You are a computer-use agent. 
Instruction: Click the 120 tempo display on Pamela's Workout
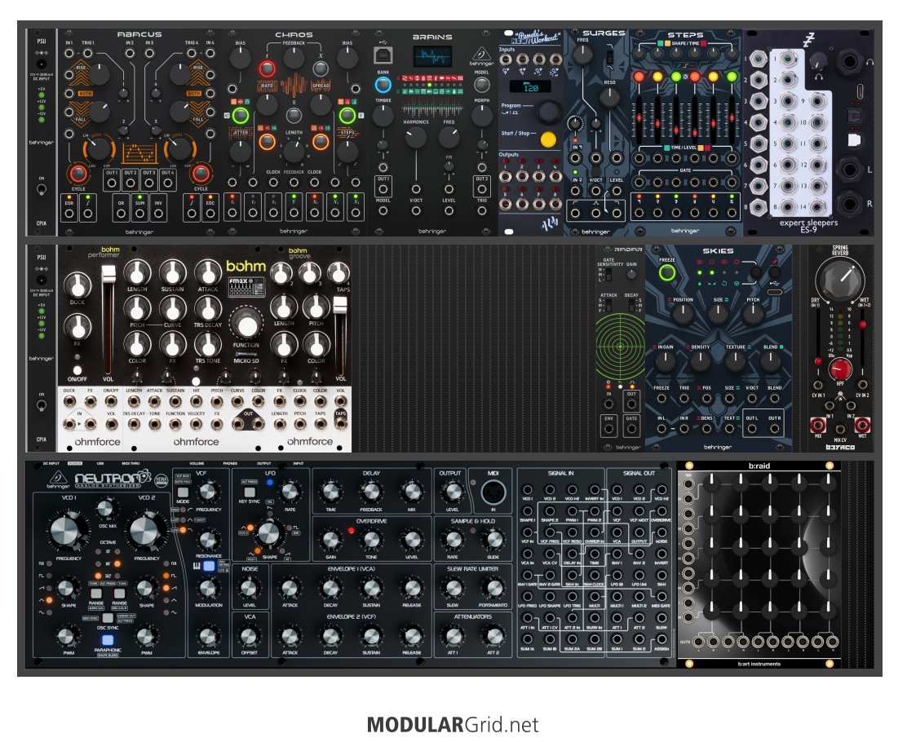[x=530, y=87]
